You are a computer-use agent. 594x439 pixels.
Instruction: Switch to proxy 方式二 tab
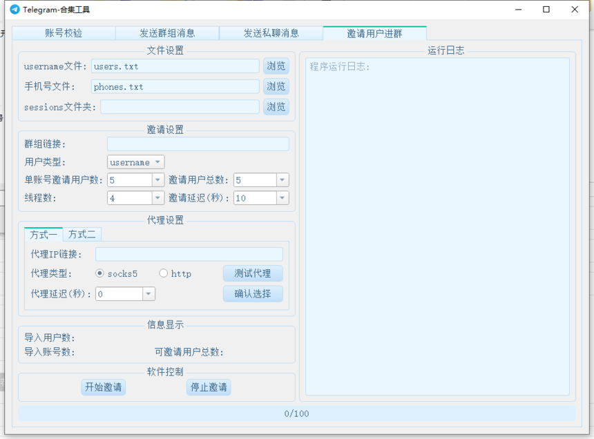tap(82, 235)
